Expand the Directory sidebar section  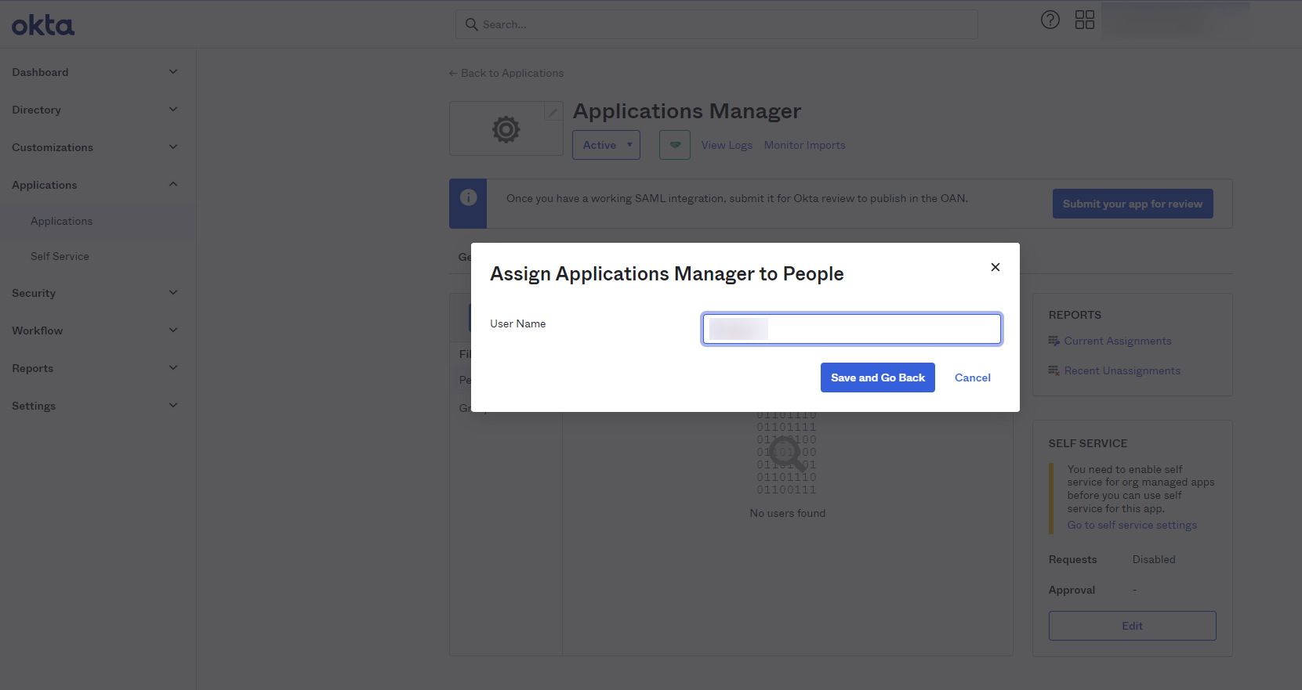[x=94, y=110]
